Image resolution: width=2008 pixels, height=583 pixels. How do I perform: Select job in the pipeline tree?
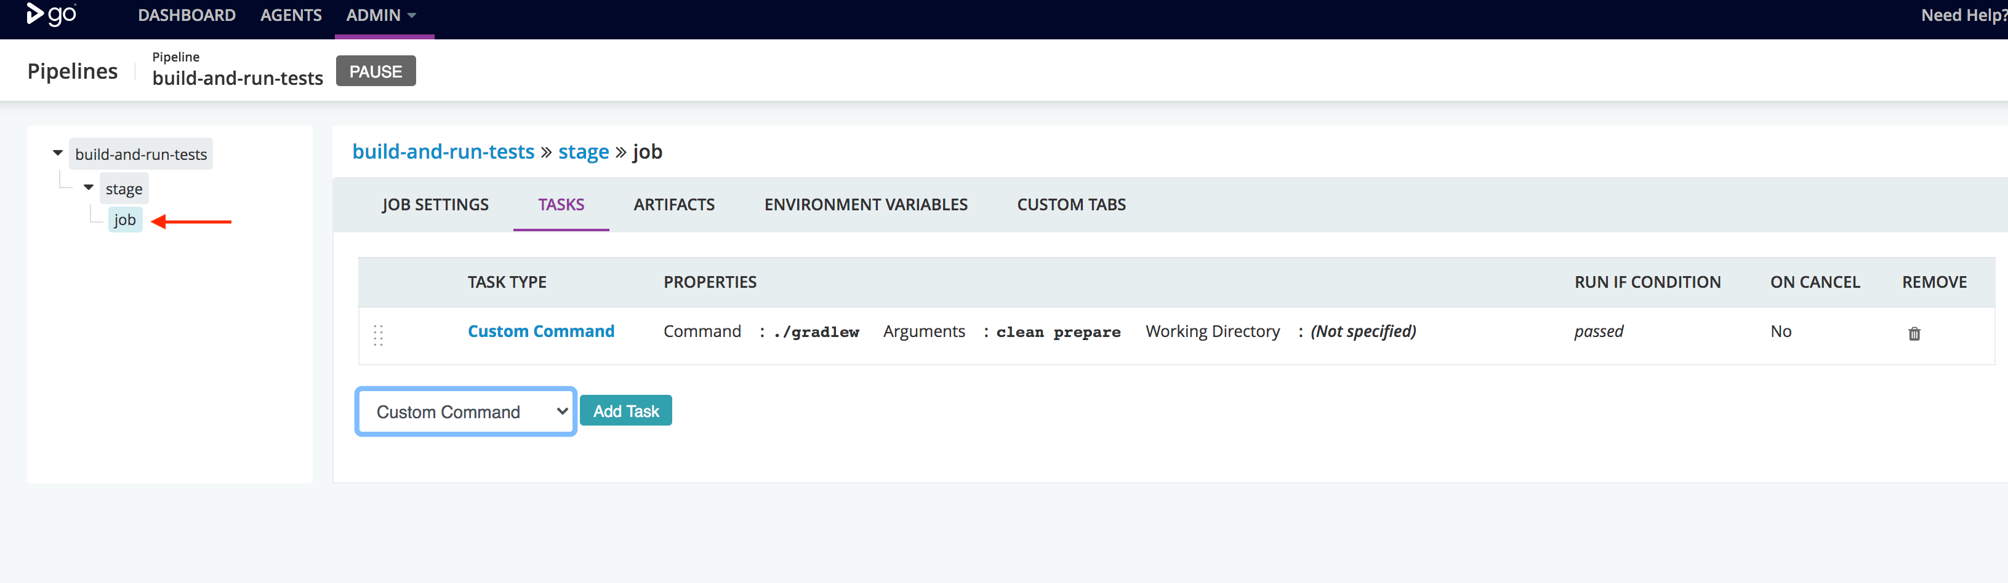coord(125,220)
